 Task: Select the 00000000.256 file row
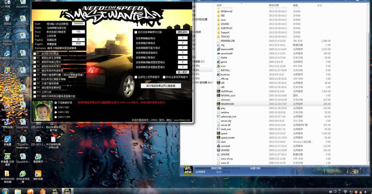coord(273,41)
